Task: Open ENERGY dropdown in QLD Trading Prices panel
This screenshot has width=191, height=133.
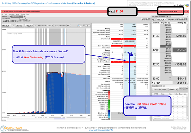Action: [161, 20]
